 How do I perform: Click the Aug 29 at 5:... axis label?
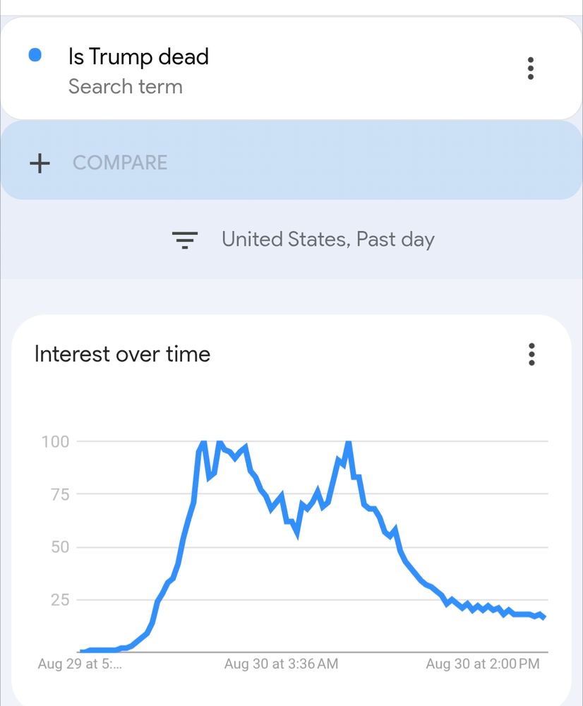80,664
